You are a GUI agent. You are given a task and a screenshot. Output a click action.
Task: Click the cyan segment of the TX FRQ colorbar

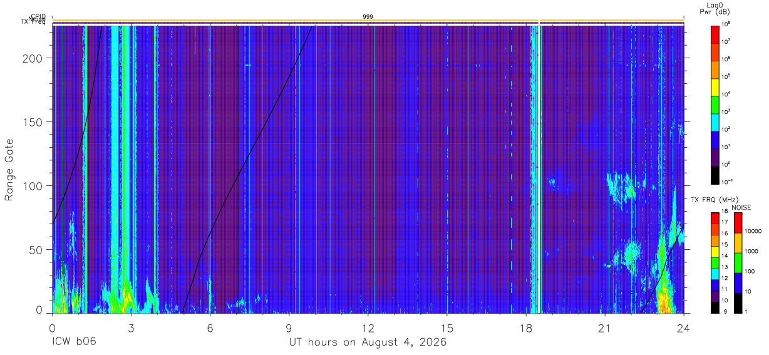tap(715, 274)
